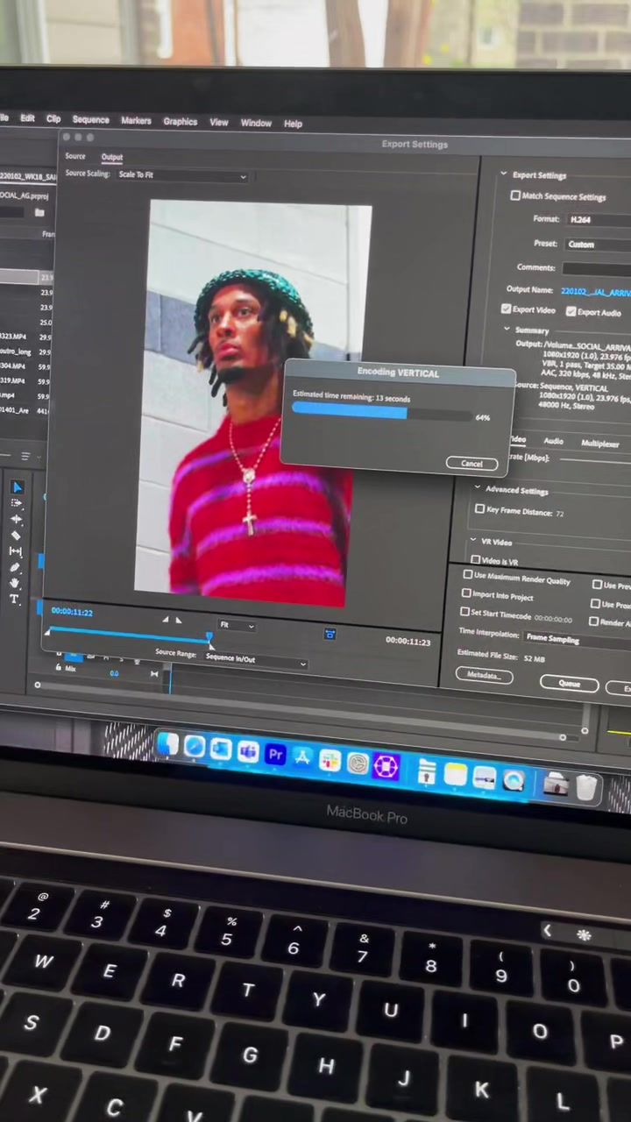Screen dimensions: 631x1122
Task: Switch to the Output tab
Action: point(112,158)
